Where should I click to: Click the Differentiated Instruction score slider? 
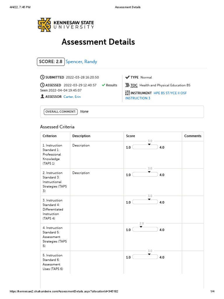point(145,202)
